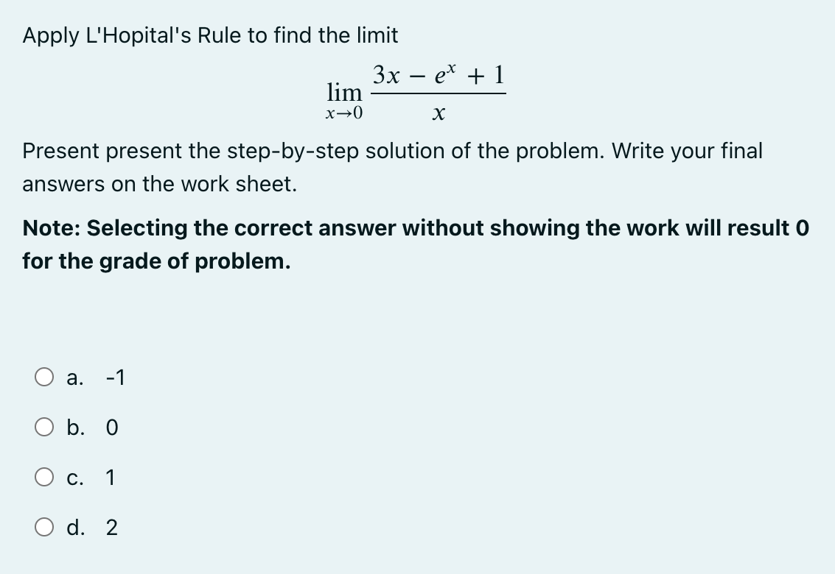
Task: Click the denominator 'x' of the fraction
Action: pyautogui.click(x=438, y=112)
